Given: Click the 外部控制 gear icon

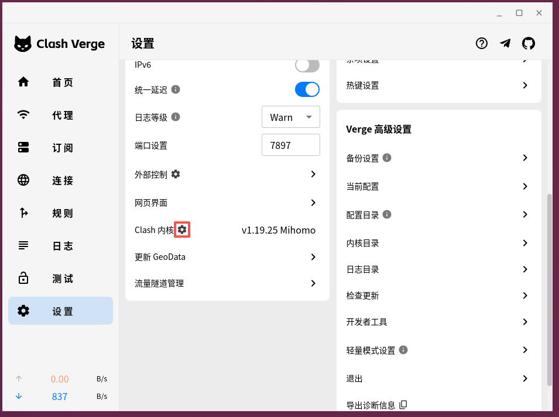Looking at the screenshot, I should (x=176, y=174).
